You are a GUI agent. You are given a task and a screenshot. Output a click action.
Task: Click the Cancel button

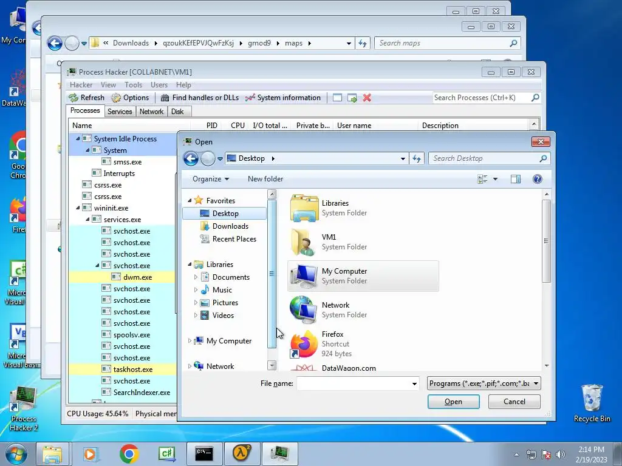514,402
